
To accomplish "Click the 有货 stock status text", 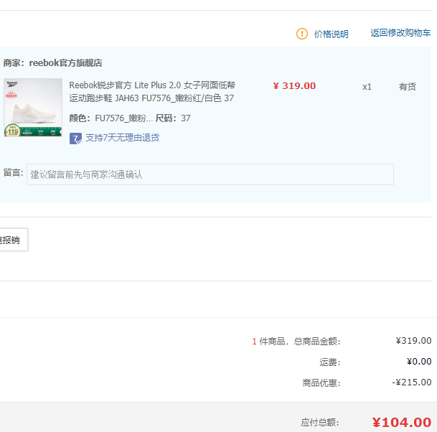I will coord(407,87).
